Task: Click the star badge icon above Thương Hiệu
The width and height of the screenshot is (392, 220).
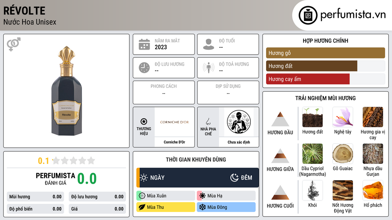Action: pyautogui.click(x=144, y=121)
